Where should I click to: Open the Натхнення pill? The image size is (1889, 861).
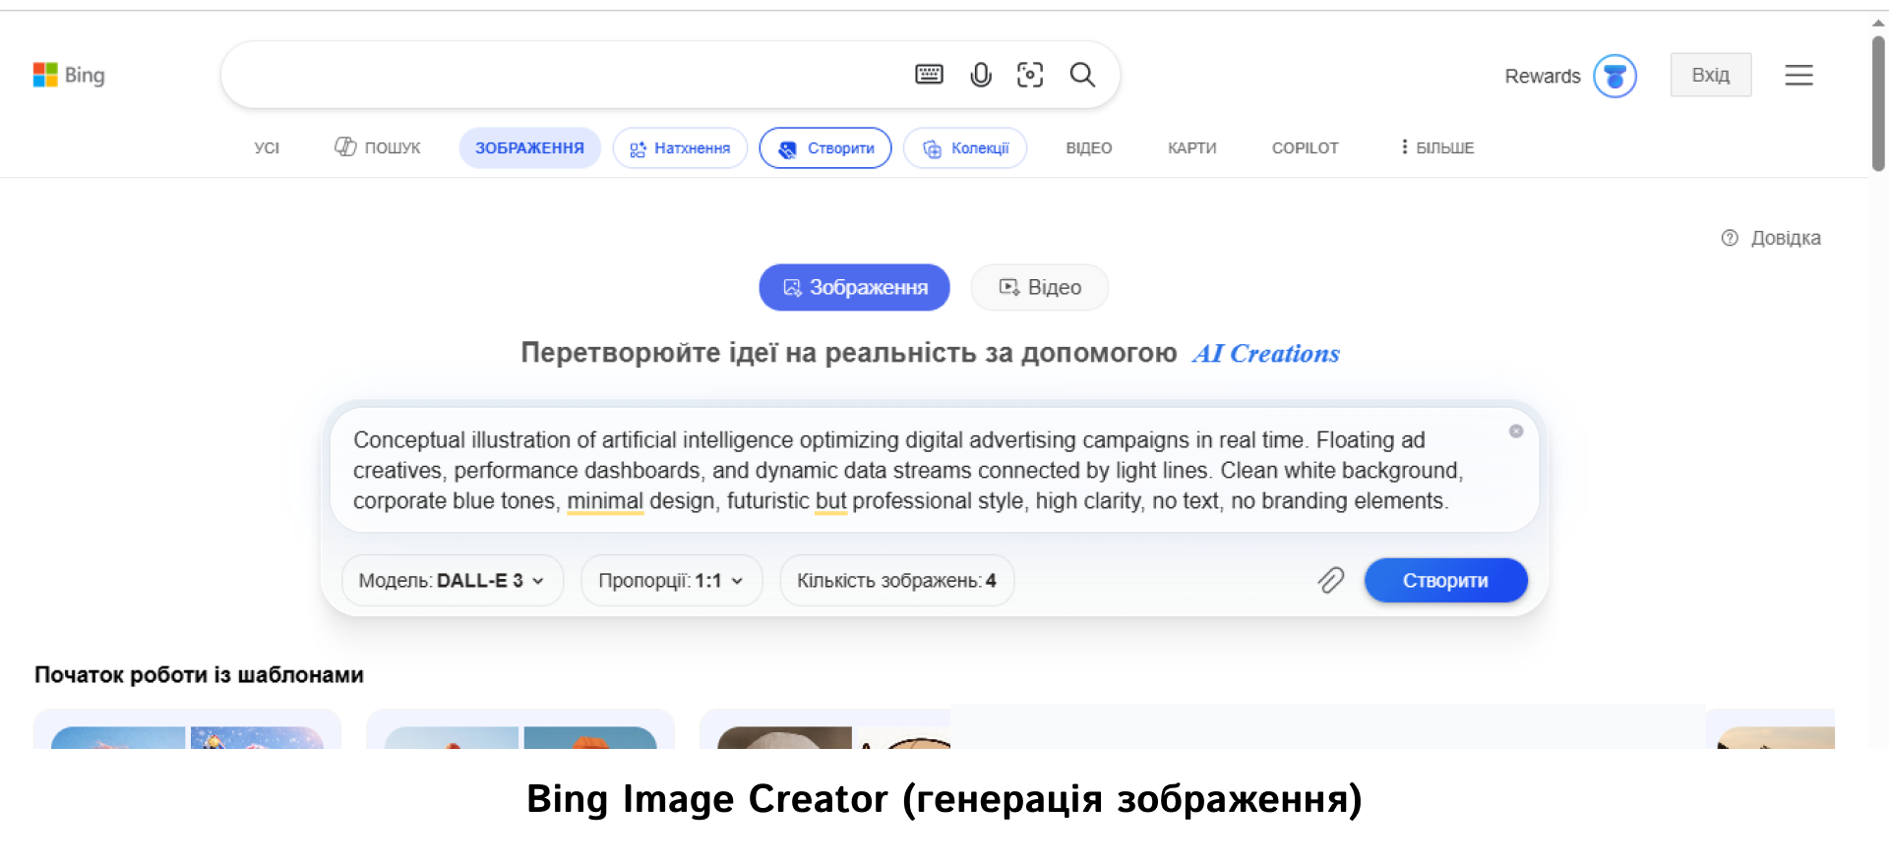680,147
